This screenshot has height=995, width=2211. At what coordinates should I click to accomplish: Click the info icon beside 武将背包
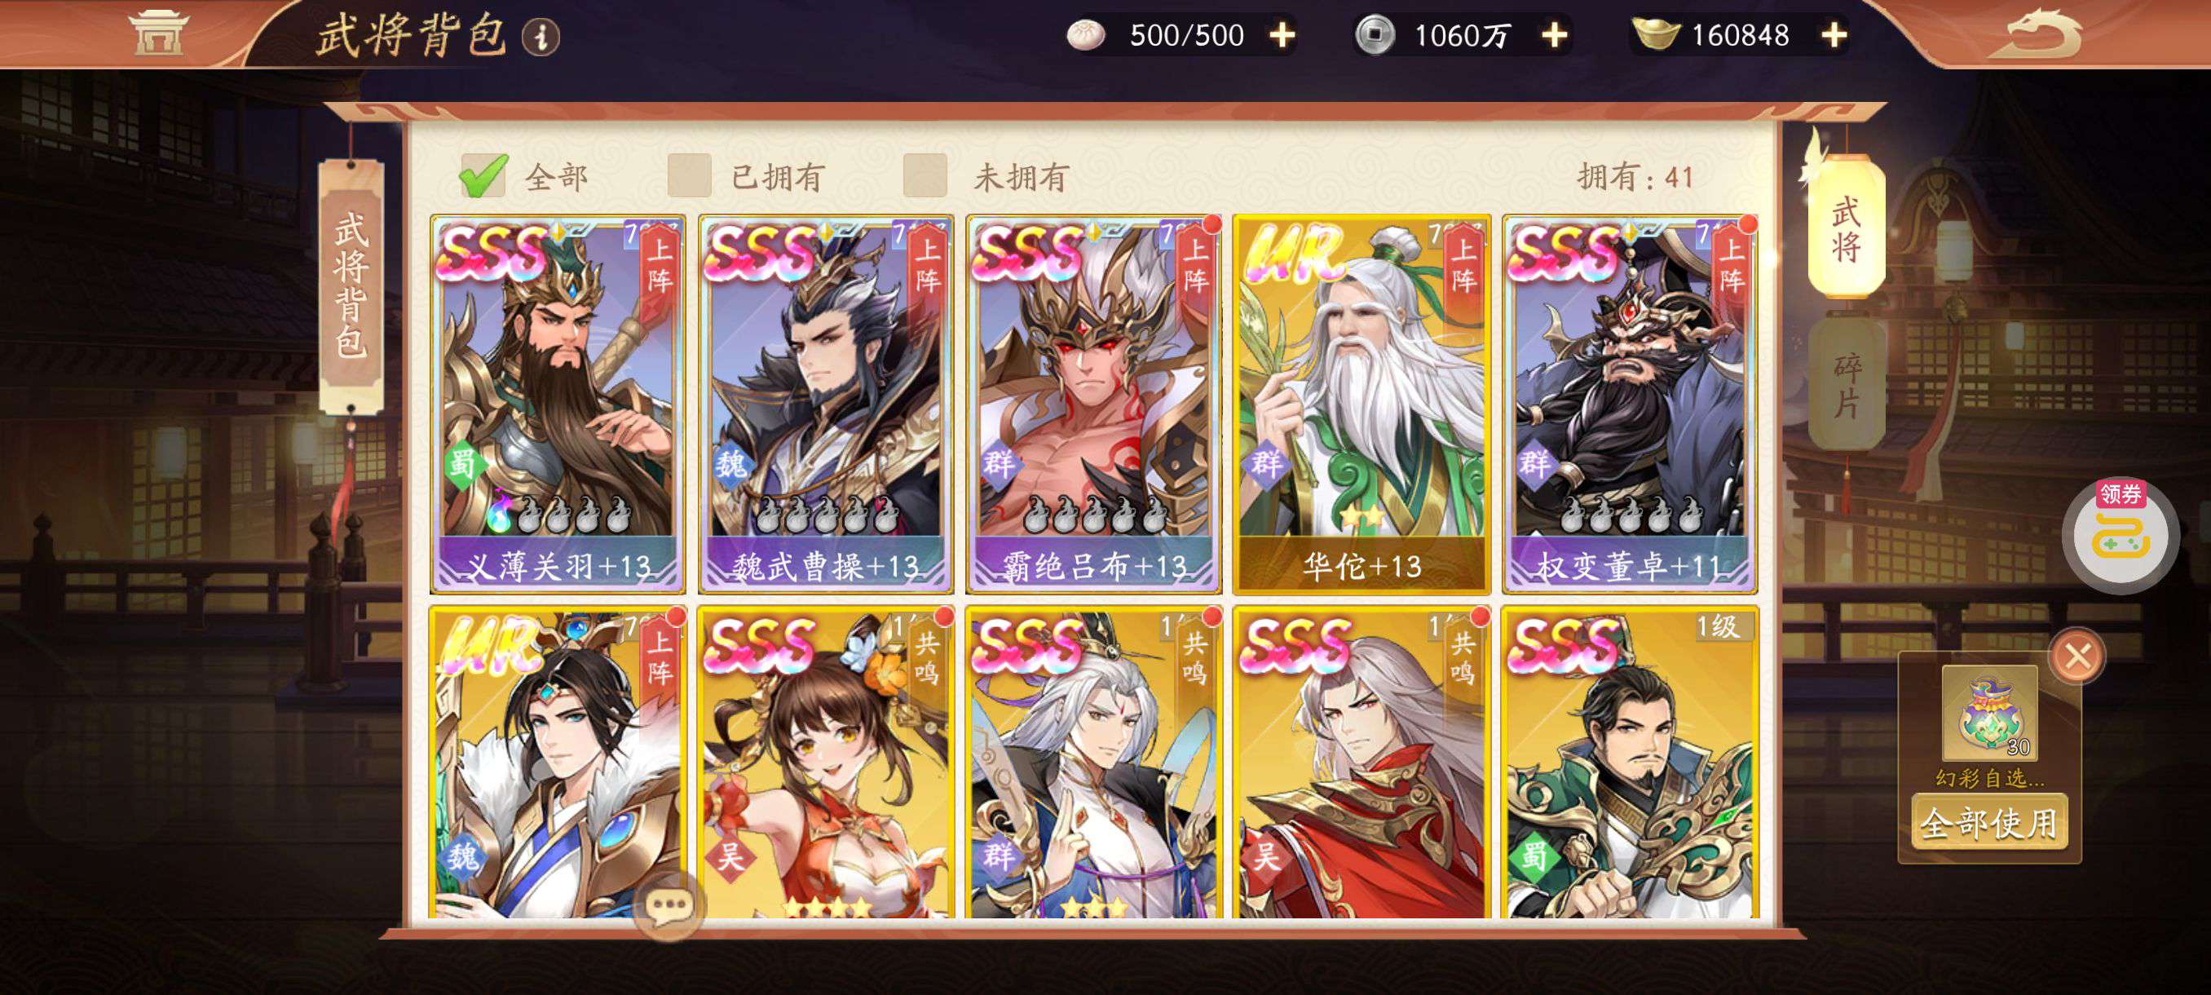coord(541,37)
